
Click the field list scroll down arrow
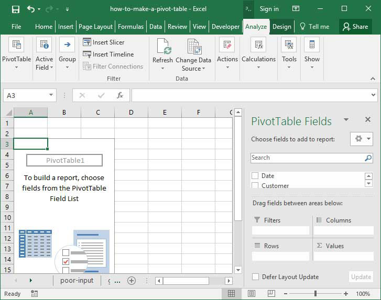pyautogui.click(x=368, y=183)
